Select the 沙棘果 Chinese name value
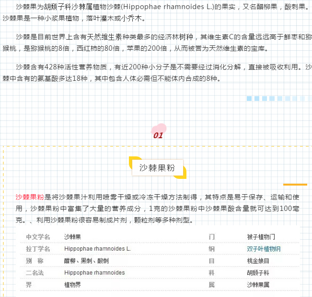 72,237
